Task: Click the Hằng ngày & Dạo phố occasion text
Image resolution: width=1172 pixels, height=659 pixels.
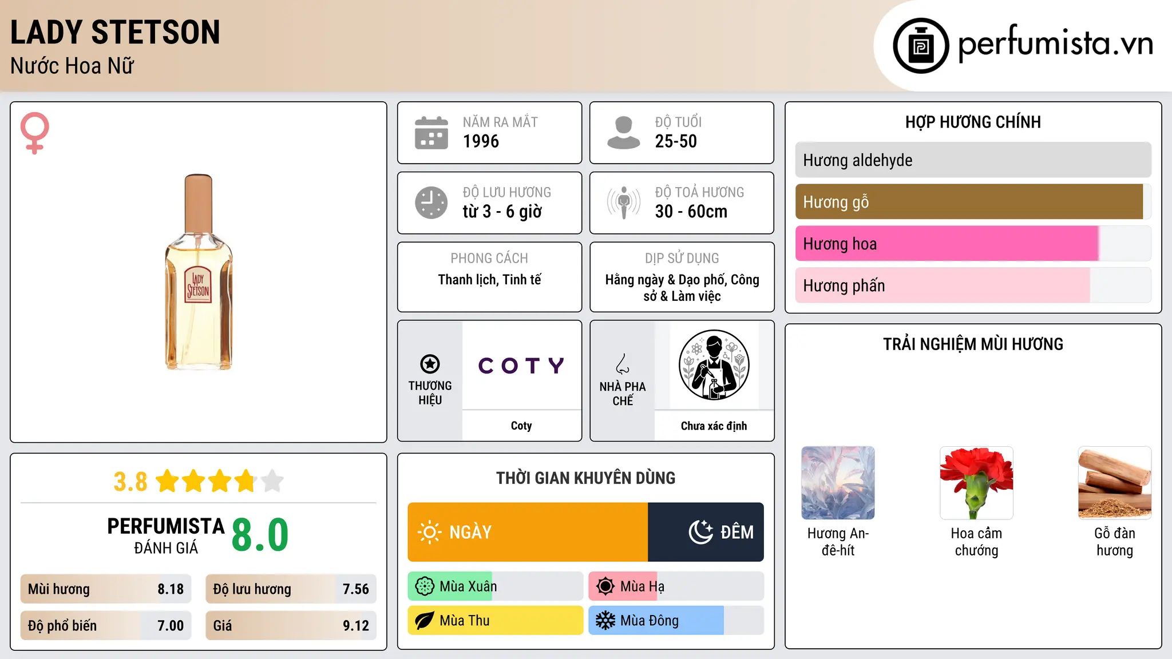Action: click(682, 288)
